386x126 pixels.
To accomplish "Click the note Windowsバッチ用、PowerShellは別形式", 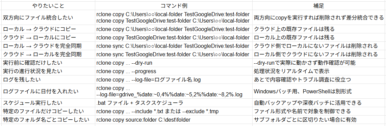I will [319, 91].
